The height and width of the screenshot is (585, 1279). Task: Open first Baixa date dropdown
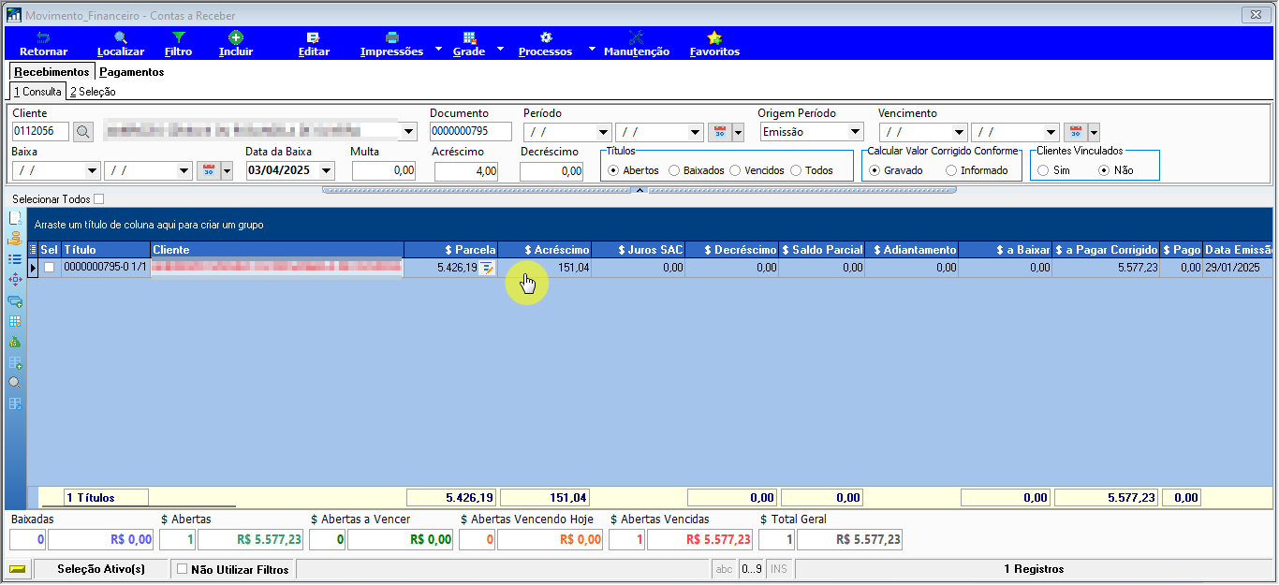click(92, 170)
